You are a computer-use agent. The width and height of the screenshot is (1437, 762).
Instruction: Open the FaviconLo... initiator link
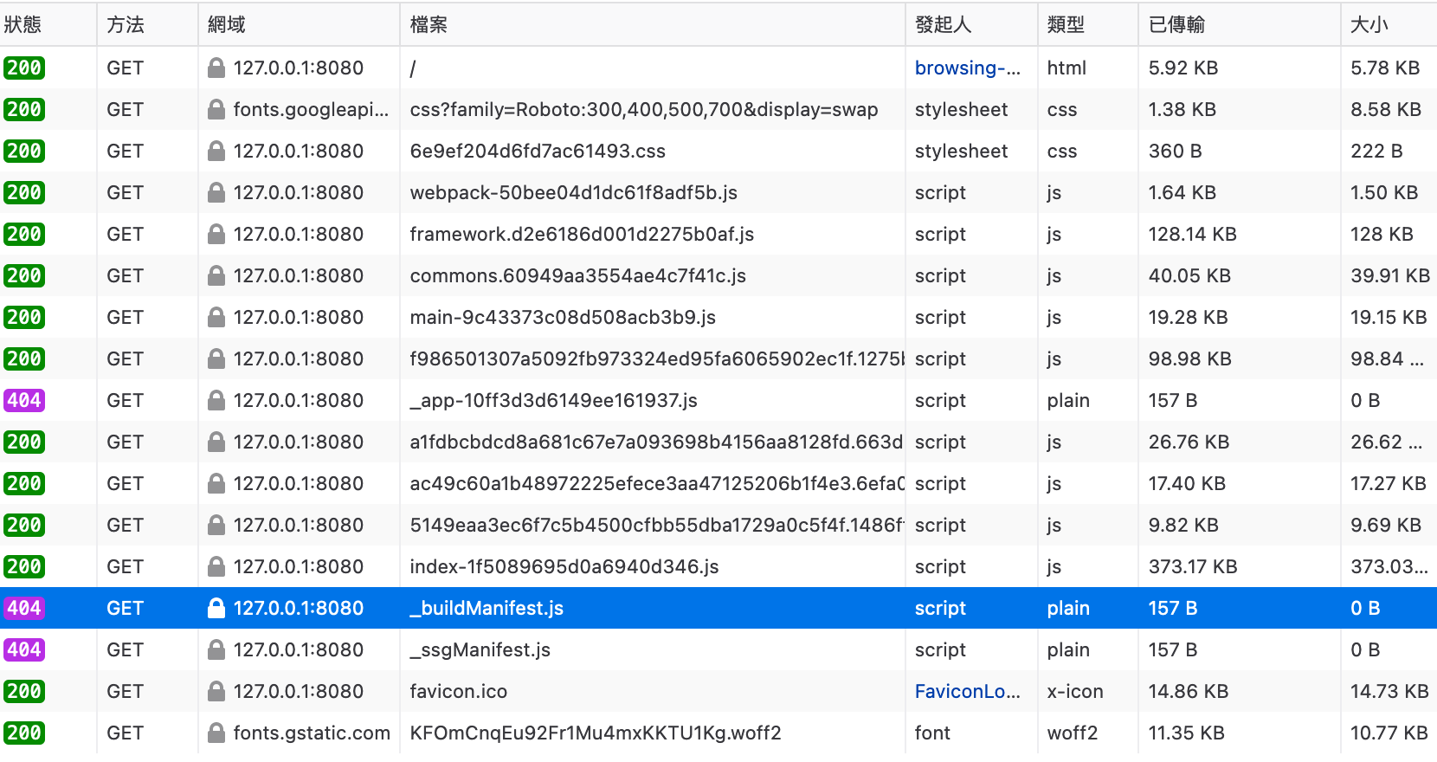click(x=968, y=691)
